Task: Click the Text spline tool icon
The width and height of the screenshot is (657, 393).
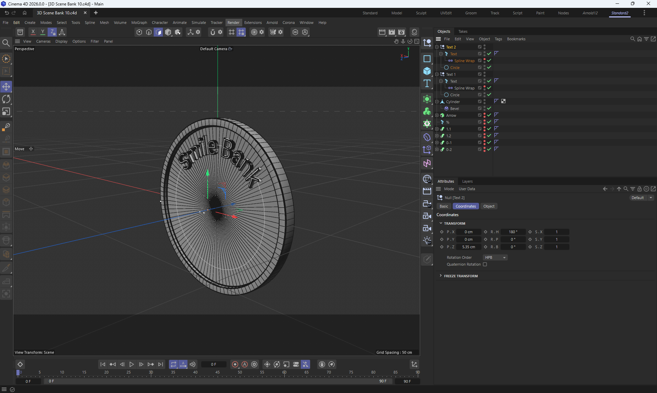Action: tap(427, 84)
